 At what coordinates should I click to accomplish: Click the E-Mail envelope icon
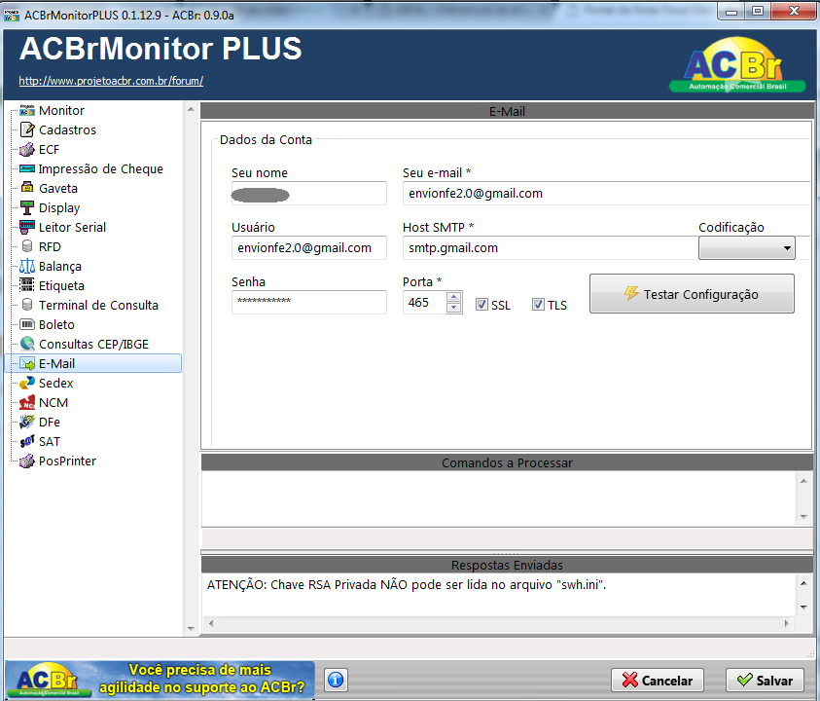click(27, 363)
